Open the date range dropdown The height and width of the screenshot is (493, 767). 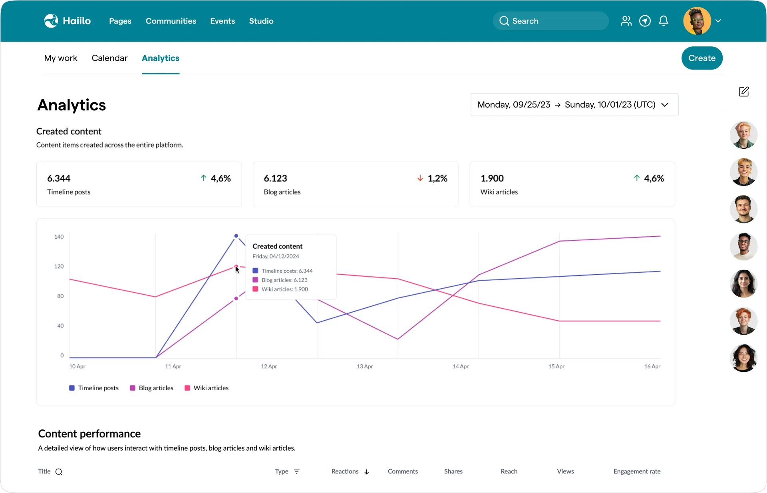[x=574, y=105]
